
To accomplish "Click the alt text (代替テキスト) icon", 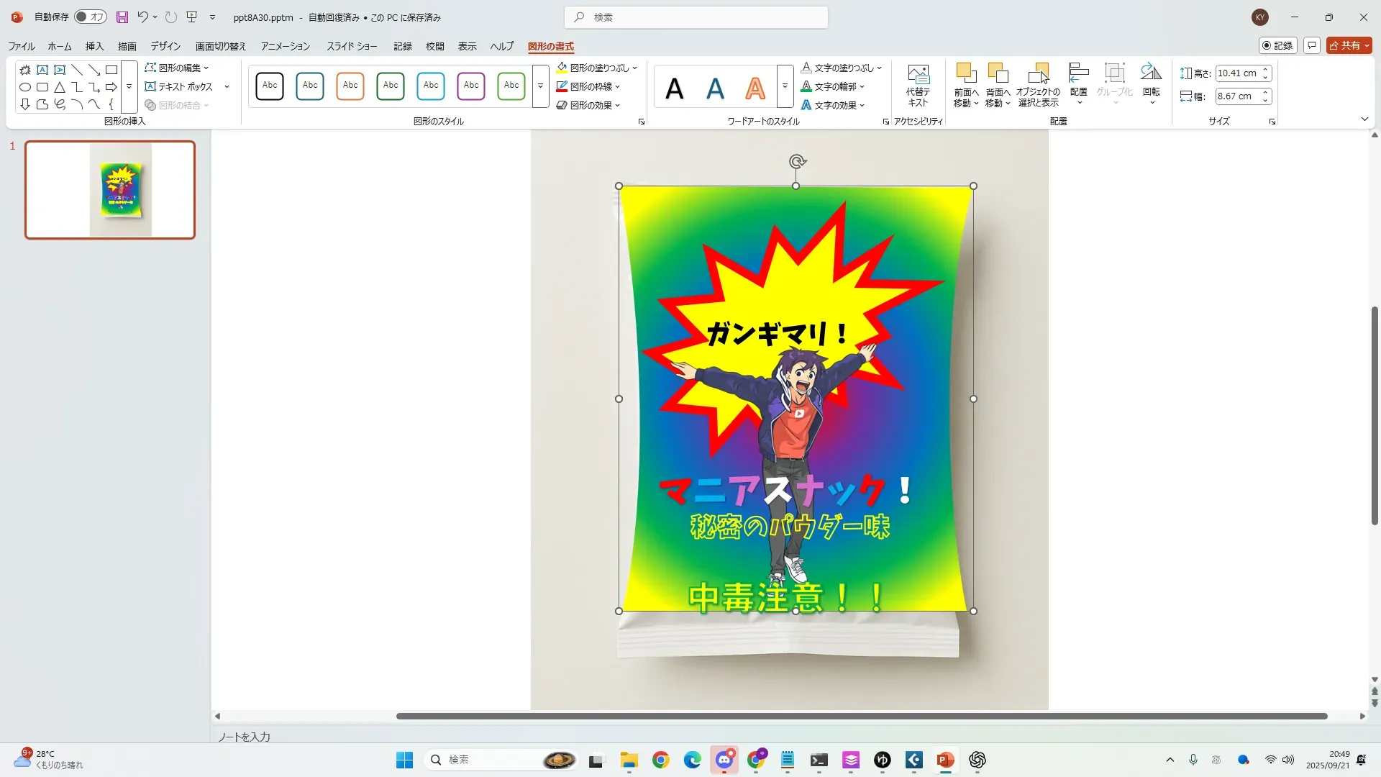I will pos(918,75).
